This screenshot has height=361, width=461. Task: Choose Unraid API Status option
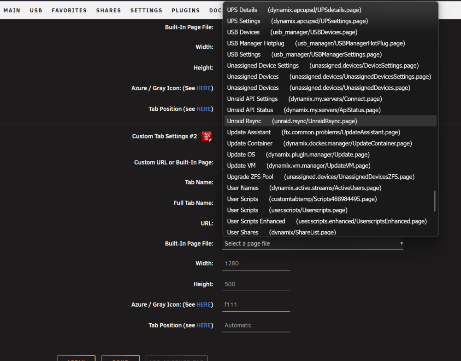[330, 110]
